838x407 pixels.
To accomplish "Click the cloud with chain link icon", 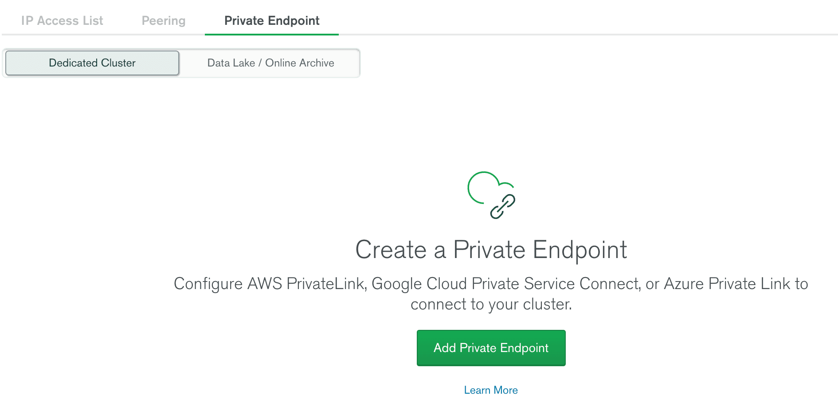I will pyautogui.click(x=491, y=195).
